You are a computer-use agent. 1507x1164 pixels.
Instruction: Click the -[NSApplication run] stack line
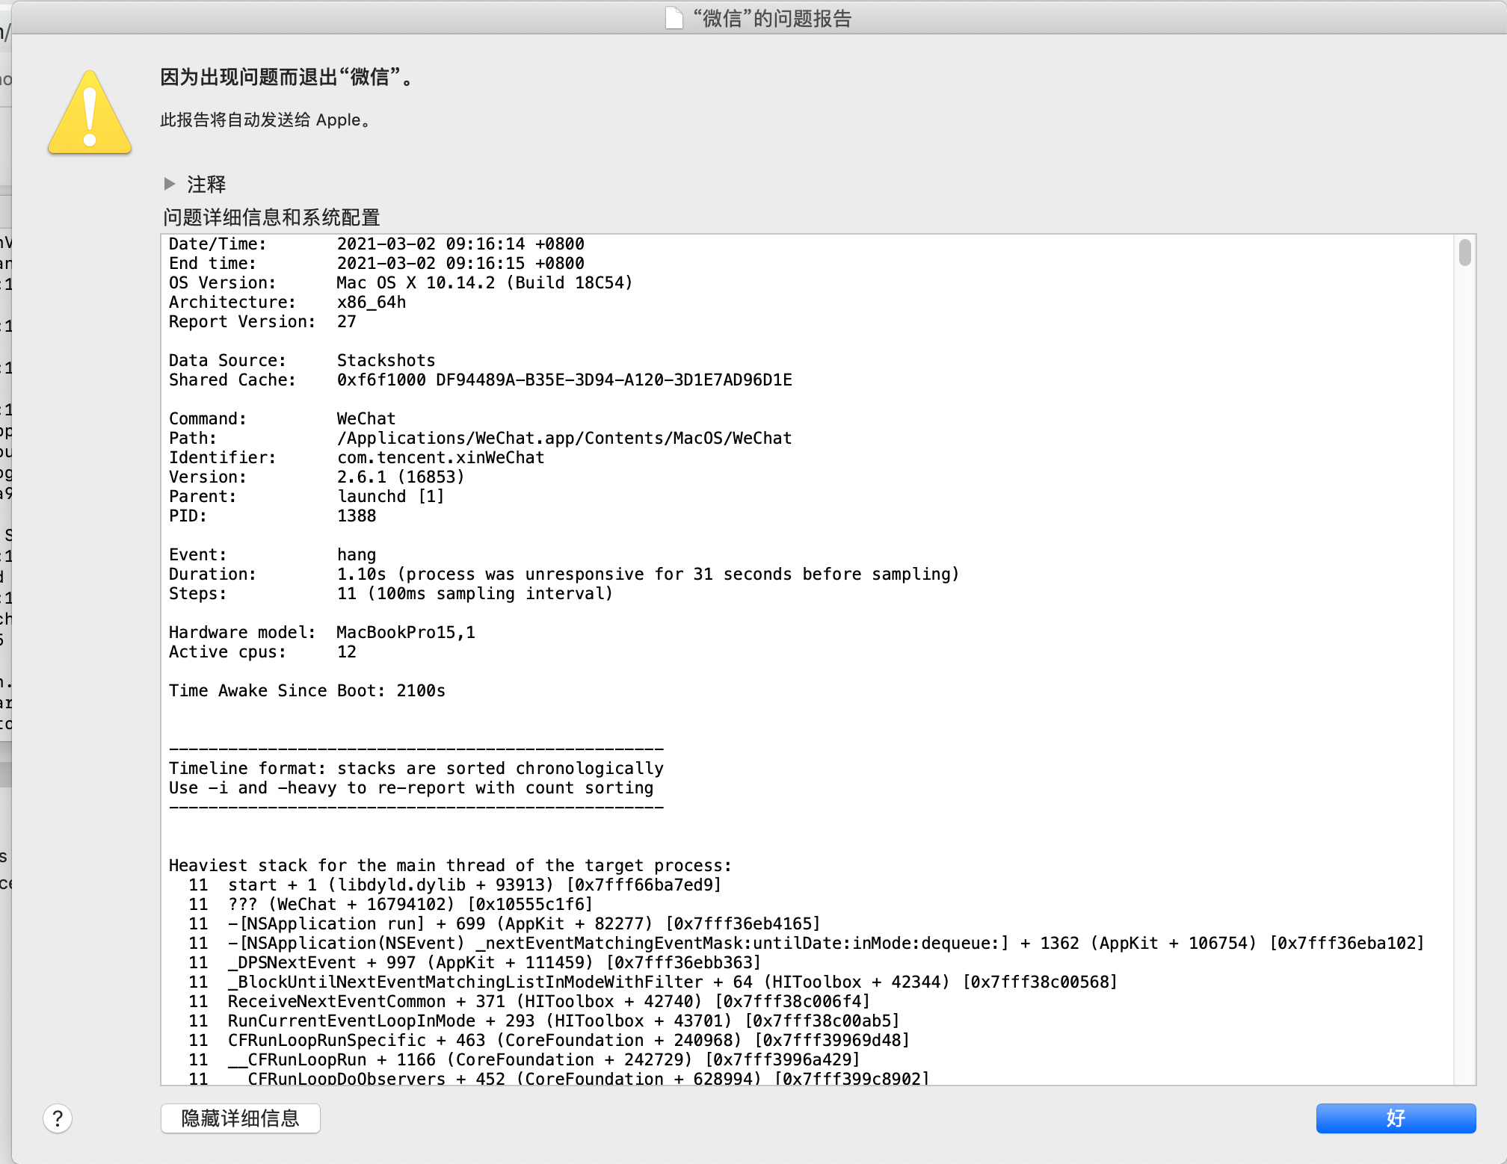pos(505,924)
